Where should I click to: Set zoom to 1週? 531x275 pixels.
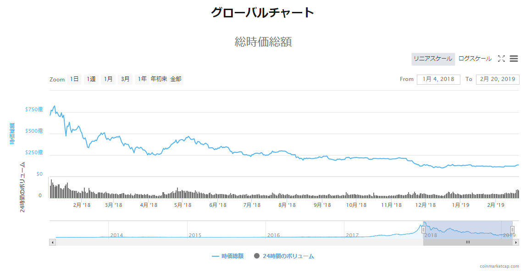tap(91, 79)
